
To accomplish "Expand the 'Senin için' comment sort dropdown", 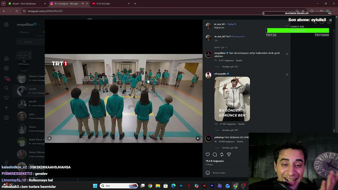I will pyautogui.click(x=221, y=47).
